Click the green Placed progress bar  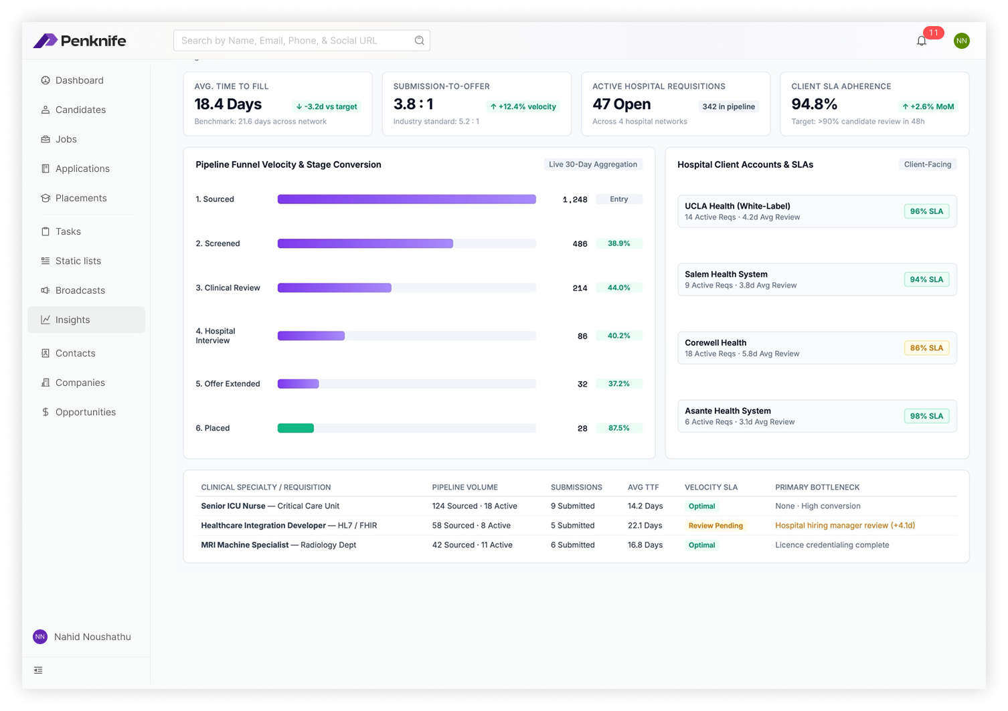296,428
